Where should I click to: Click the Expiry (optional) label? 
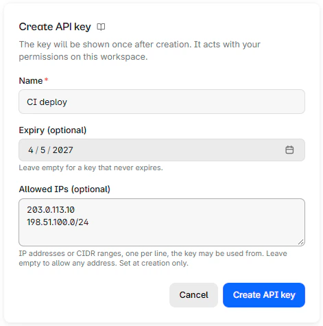tap(53, 130)
